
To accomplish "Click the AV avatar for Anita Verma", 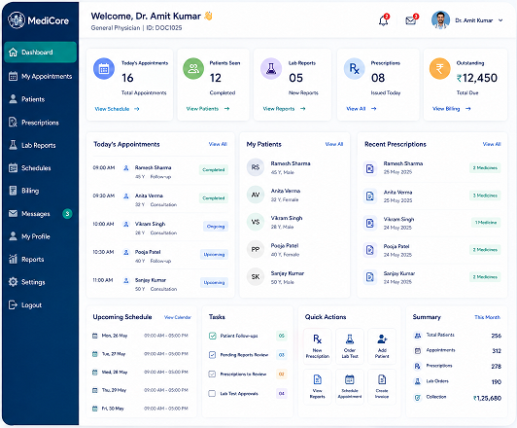I will 256,195.
